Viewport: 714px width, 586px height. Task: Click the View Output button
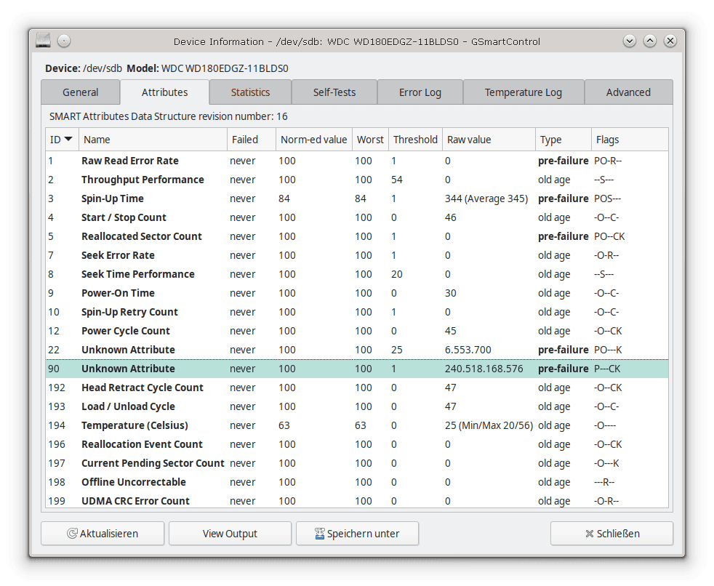[230, 534]
